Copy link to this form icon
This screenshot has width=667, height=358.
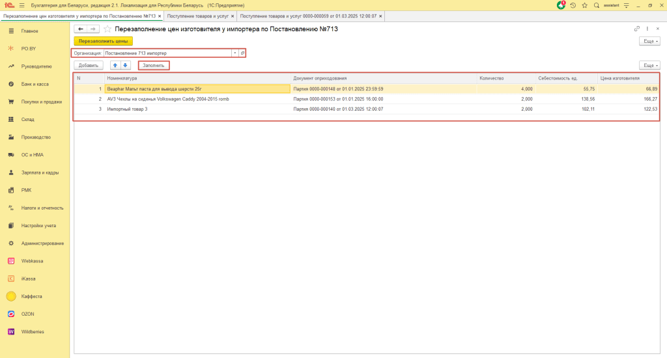click(x=636, y=29)
